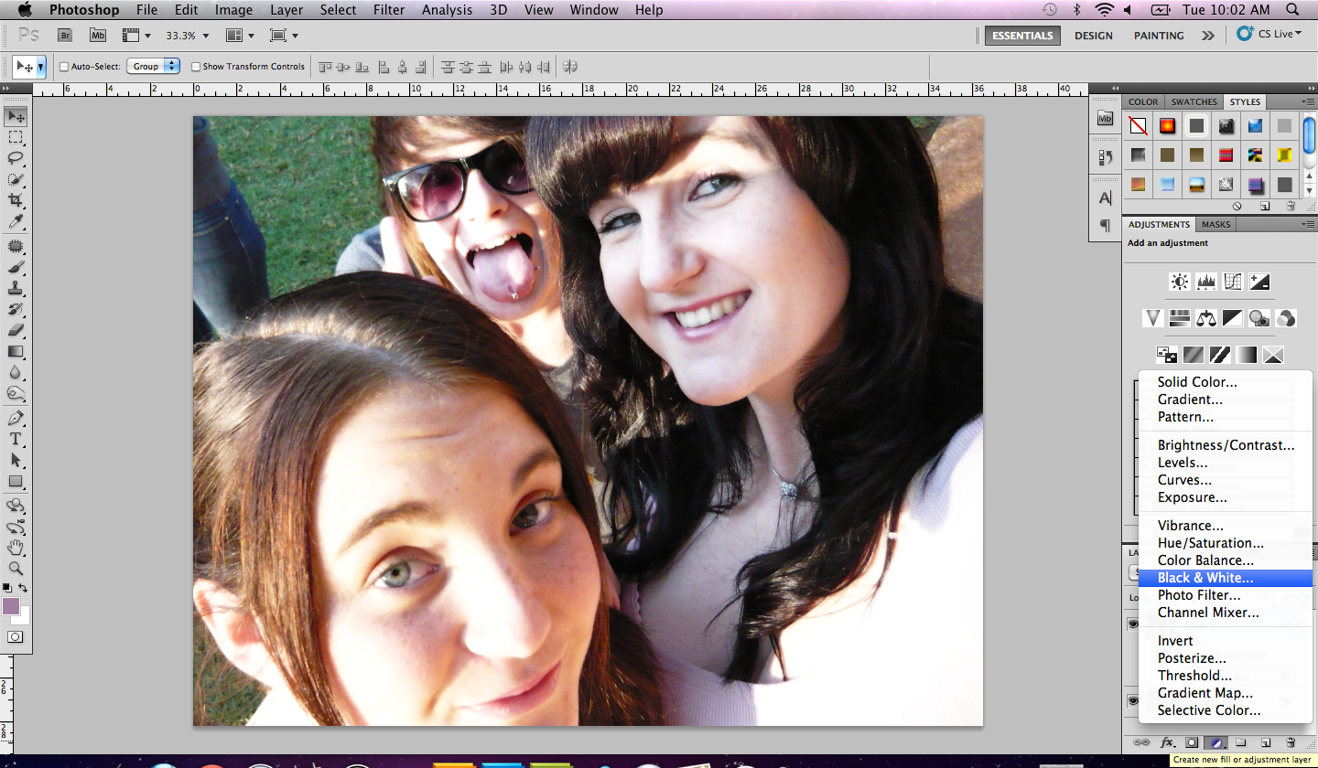Select the Horizontal Type tool

16,439
